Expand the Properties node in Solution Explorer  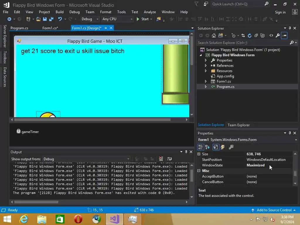tap(206, 60)
